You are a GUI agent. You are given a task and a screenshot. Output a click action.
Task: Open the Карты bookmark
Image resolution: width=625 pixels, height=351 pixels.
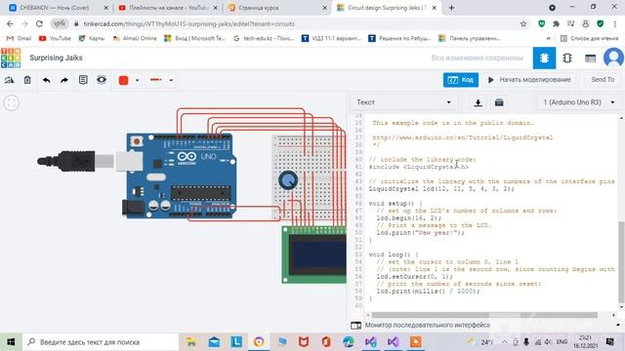point(92,38)
